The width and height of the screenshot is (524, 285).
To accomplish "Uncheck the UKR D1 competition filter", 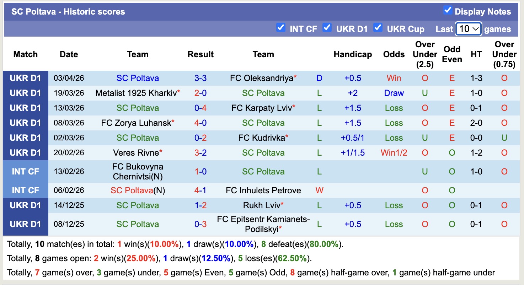I will click(x=327, y=28).
